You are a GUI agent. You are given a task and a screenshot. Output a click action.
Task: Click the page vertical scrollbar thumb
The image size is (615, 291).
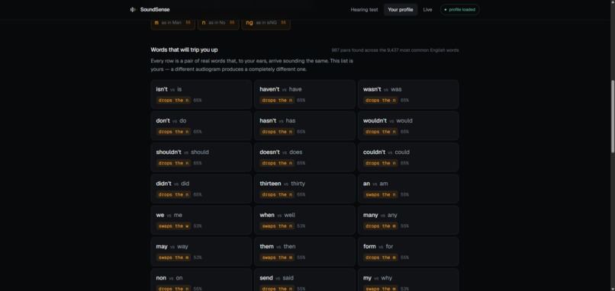613,117
